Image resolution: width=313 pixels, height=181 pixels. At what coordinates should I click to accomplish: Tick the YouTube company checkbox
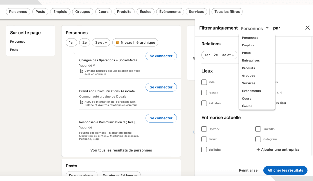pyautogui.click(x=204, y=150)
